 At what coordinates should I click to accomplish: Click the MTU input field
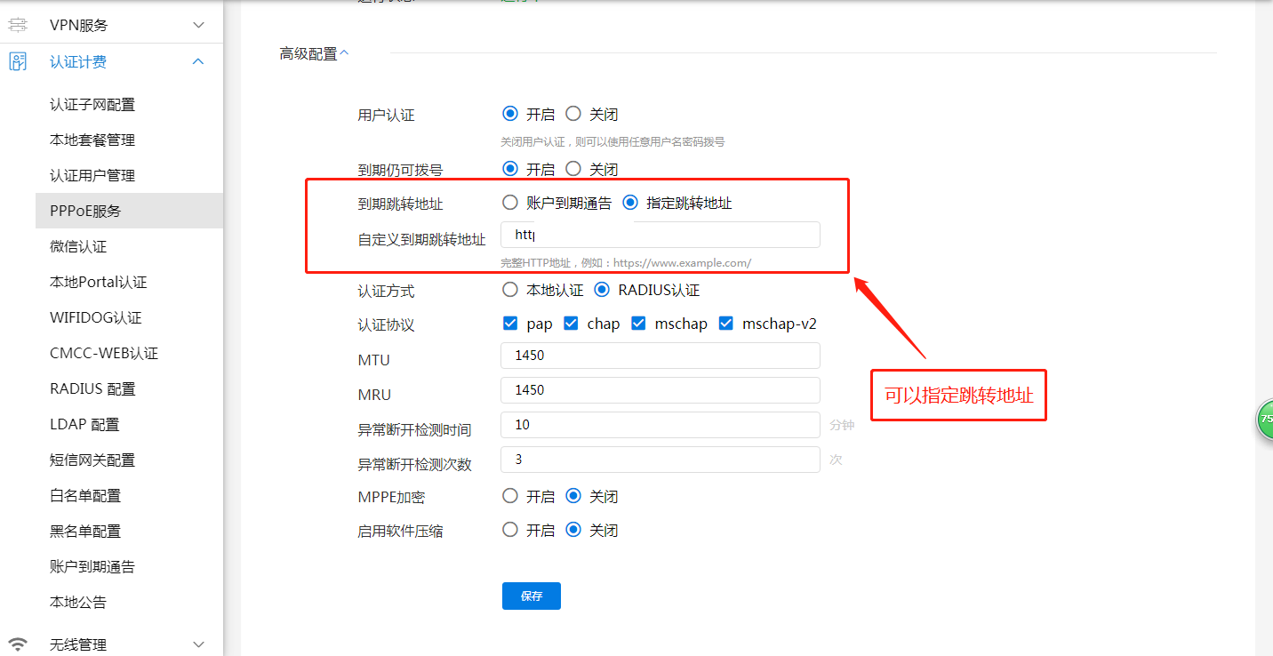click(x=660, y=356)
